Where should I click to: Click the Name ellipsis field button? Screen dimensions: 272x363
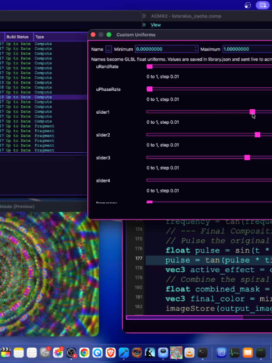(x=109, y=49)
